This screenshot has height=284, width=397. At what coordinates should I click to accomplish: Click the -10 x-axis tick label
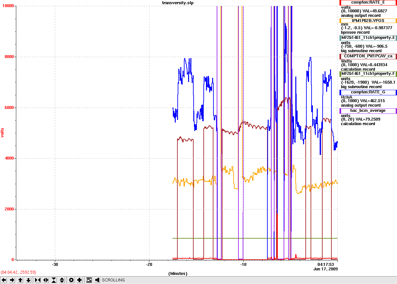tap(243, 265)
